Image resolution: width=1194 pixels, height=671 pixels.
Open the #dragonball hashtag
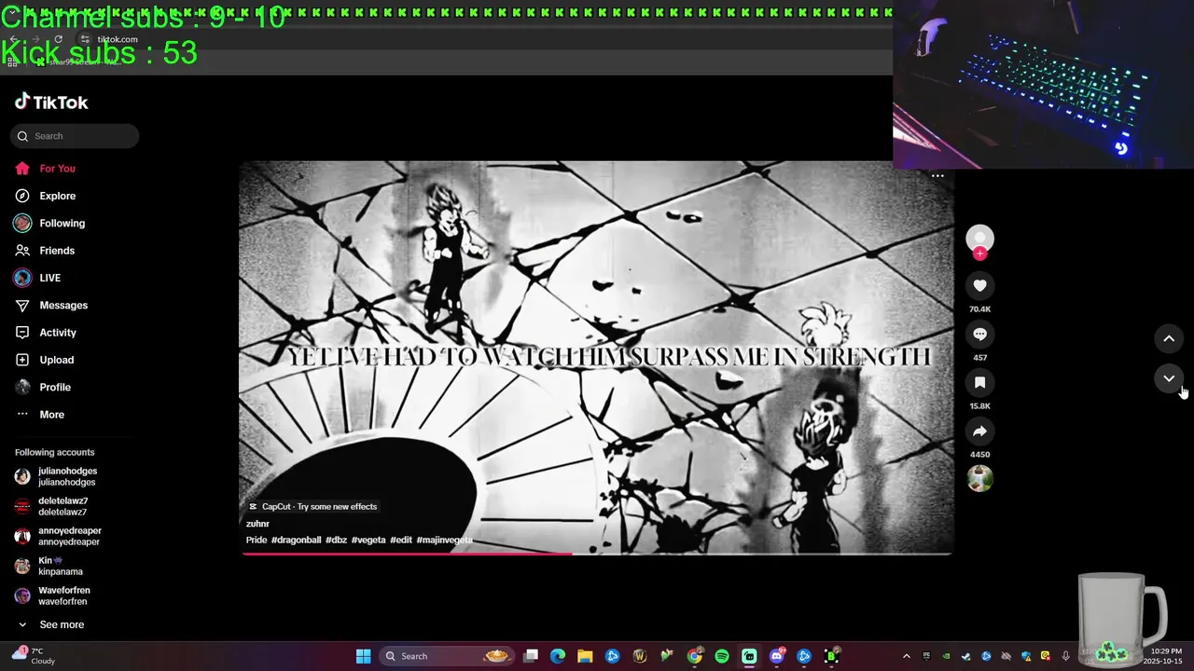pyautogui.click(x=296, y=541)
